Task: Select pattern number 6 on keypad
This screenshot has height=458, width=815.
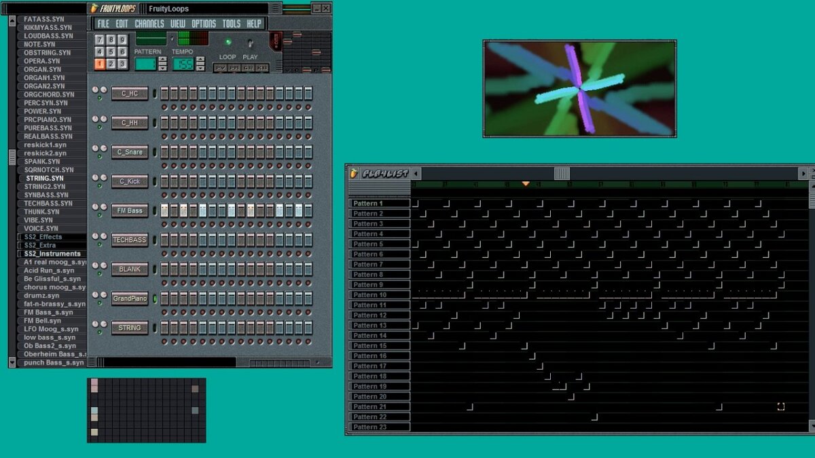Action: tap(122, 52)
